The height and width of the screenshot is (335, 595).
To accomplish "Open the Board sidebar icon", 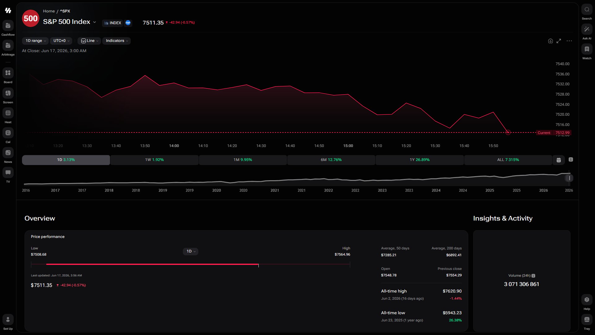I will [x=8, y=73].
